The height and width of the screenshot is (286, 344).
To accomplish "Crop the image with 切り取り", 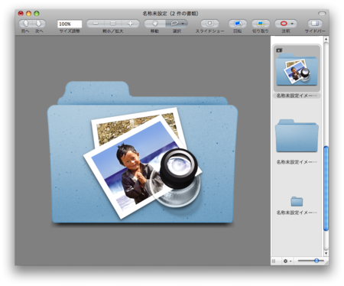I will (x=261, y=24).
